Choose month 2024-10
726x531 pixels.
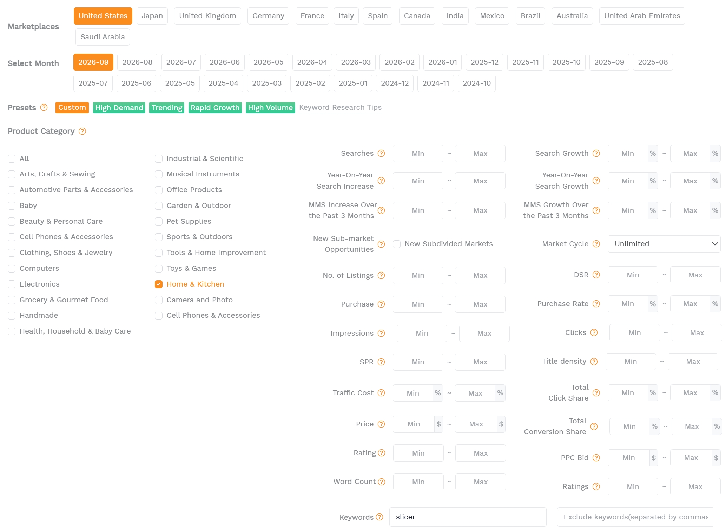tap(477, 83)
